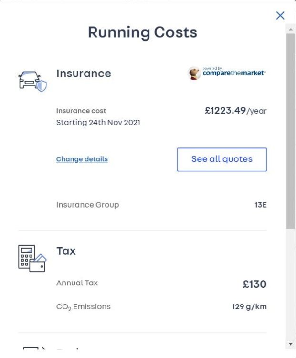Viewport: 296px width, 358px height.
Task: Click the Running Costs heading
Action: tap(143, 32)
